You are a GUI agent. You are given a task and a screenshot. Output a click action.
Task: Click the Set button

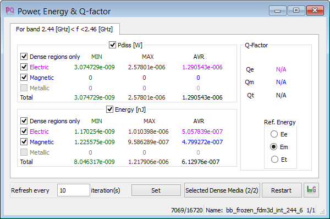(x=156, y=190)
